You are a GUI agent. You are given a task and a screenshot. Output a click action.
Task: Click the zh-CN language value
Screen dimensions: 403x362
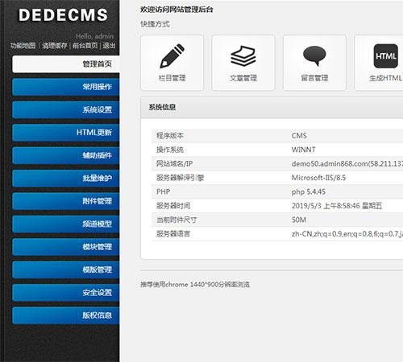pyautogui.click(x=347, y=234)
